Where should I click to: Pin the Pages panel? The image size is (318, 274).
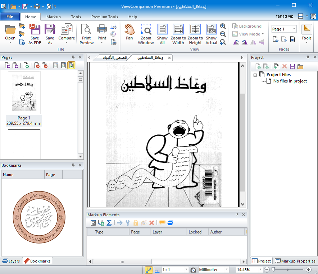point(73,57)
